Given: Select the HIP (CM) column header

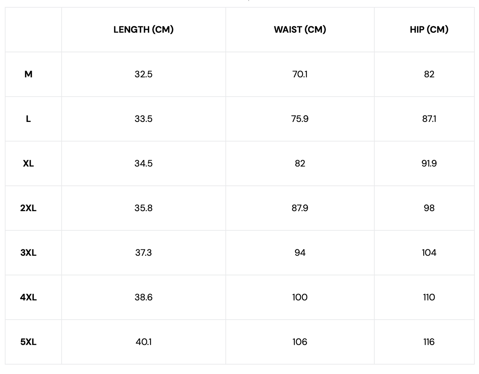Looking at the screenshot, I should 429,29.
